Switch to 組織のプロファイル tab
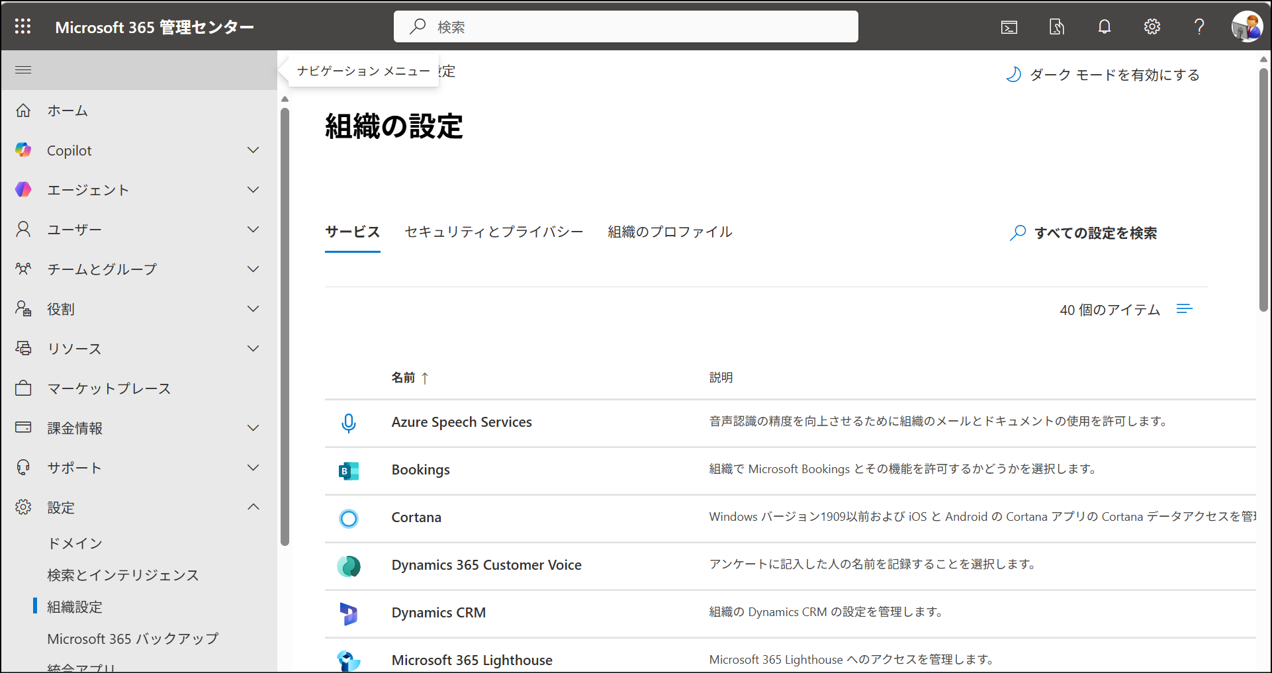Screen dimensions: 1272x673 tap(670, 232)
